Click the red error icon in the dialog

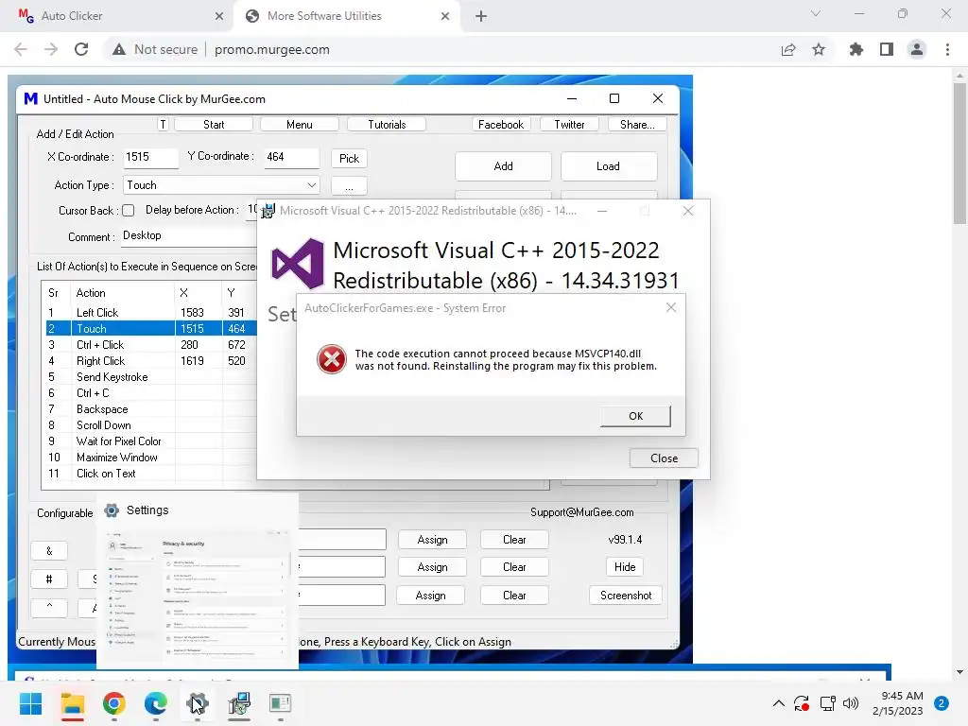coord(332,359)
